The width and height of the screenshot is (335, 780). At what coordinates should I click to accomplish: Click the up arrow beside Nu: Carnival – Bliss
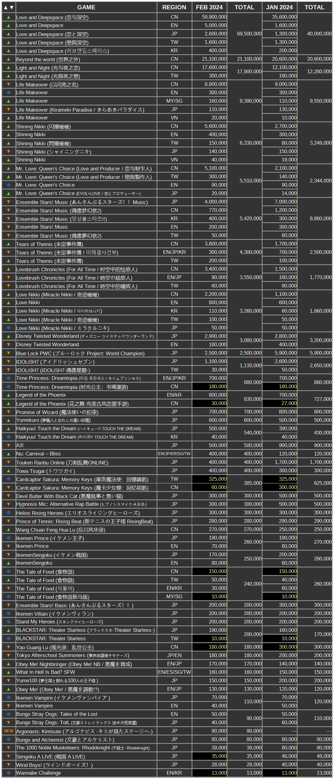tap(8, 454)
